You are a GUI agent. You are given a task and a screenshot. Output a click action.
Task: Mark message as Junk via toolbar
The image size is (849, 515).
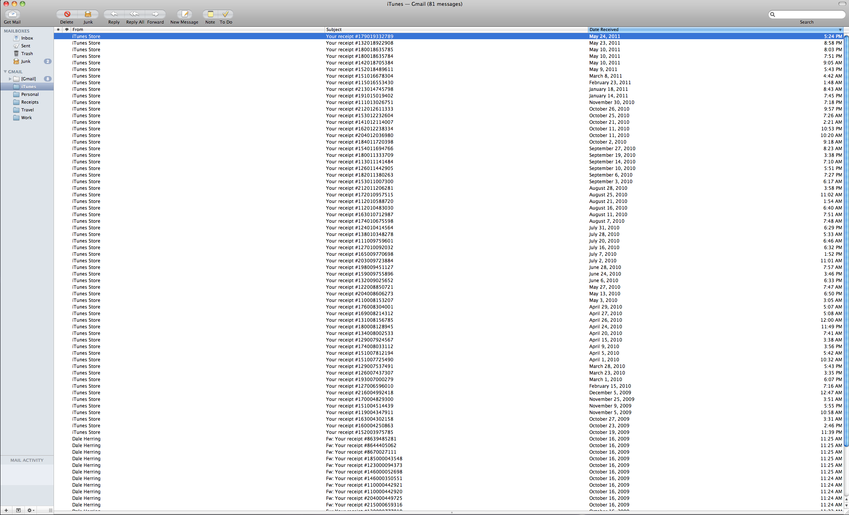click(x=88, y=14)
